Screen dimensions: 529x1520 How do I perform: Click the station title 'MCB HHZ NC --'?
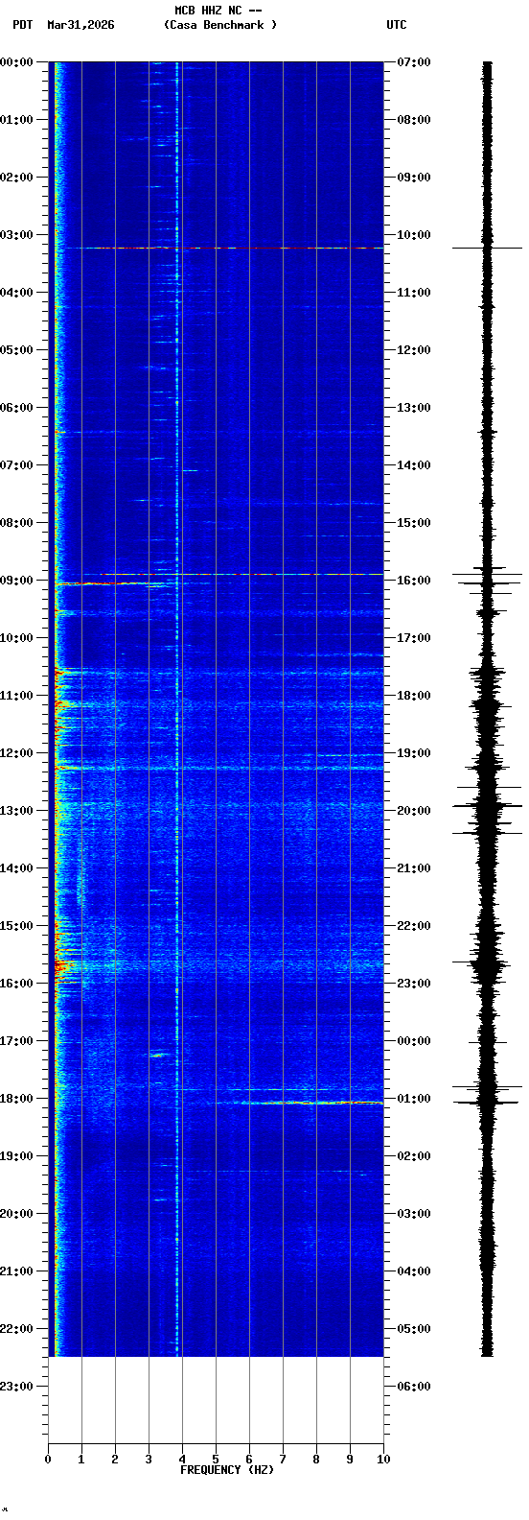tap(218, 11)
